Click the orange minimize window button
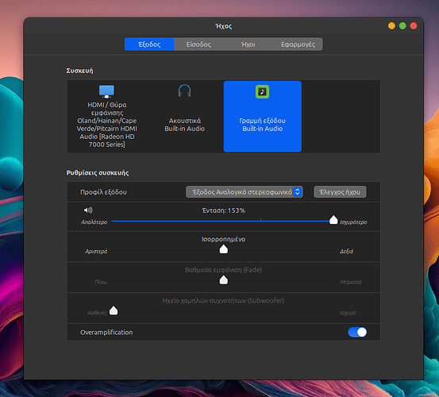 391,26
